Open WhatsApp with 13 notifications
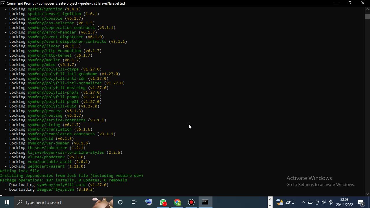Viewport: 370px width, 208px height. click(163, 202)
